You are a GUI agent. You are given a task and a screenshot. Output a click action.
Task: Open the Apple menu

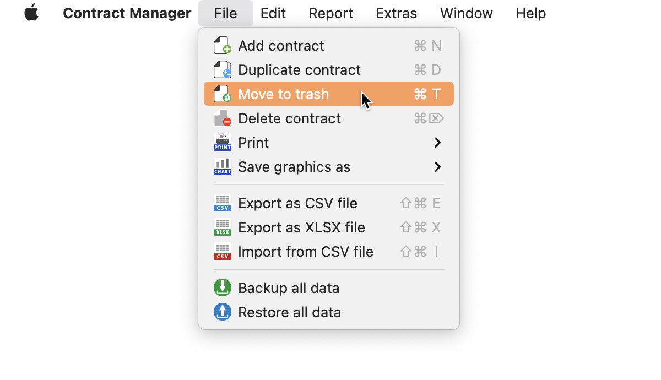point(32,13)
